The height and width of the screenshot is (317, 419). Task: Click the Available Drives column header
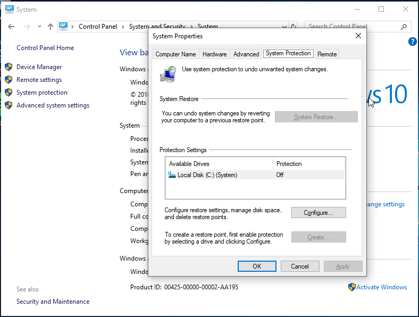(x=219, y=164)
